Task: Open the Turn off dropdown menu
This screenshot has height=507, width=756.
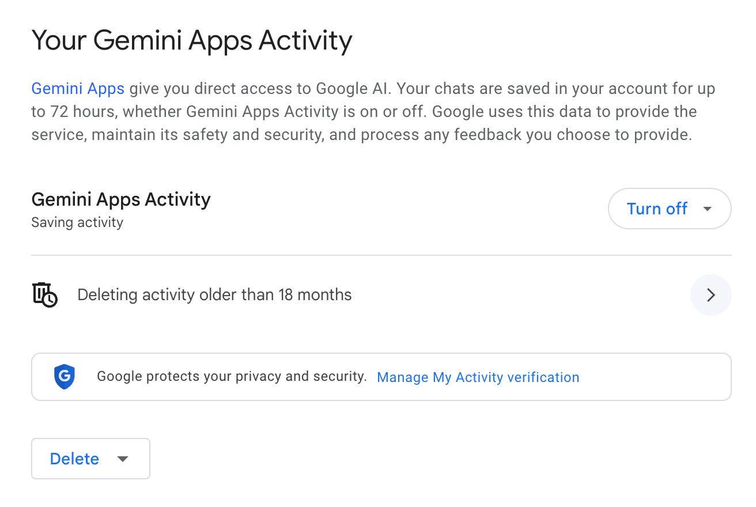Action: tap(669, 209)
